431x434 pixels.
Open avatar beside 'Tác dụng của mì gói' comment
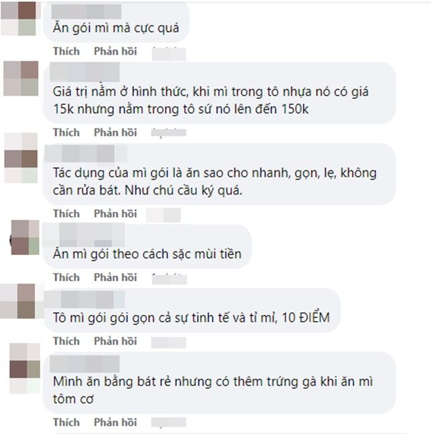[21, 157]
